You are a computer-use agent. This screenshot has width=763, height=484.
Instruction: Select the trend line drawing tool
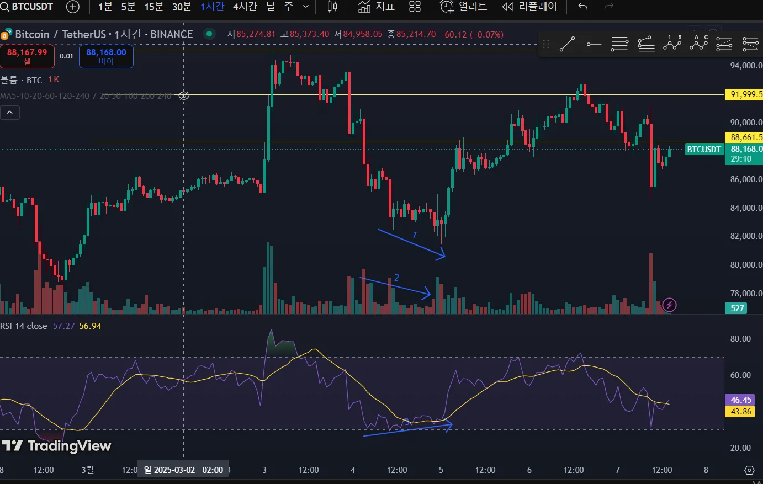[567, 44]
